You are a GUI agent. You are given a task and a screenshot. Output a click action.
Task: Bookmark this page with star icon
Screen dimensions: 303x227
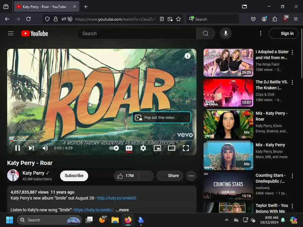click(x=178, y=19)
